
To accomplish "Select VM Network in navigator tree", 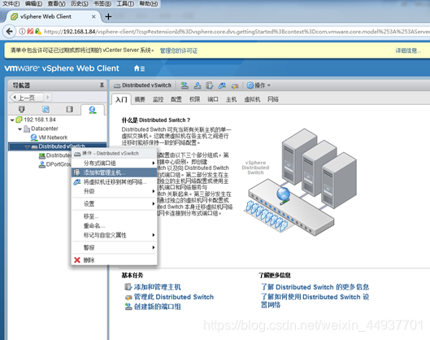I will click(53, 137).
